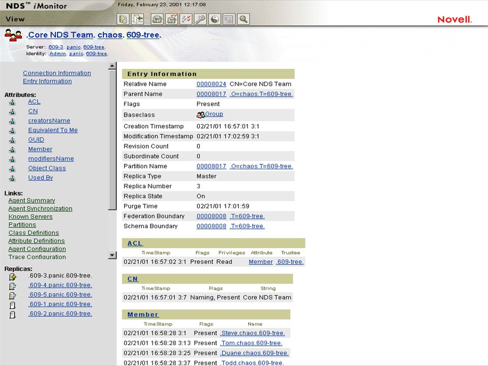This screenshot has width=488, height=366.
Task: Open member Duane.chaos.609-tree link
Action: pyautogui.click(x=254, y=353)
